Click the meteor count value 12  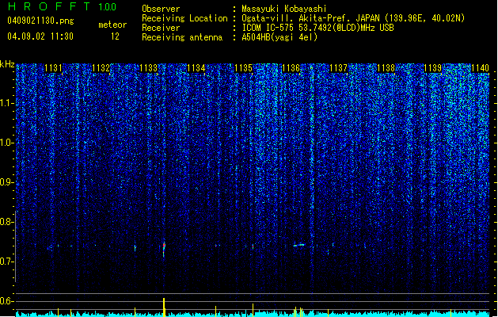pyautogui.click(x=115, y=36)
